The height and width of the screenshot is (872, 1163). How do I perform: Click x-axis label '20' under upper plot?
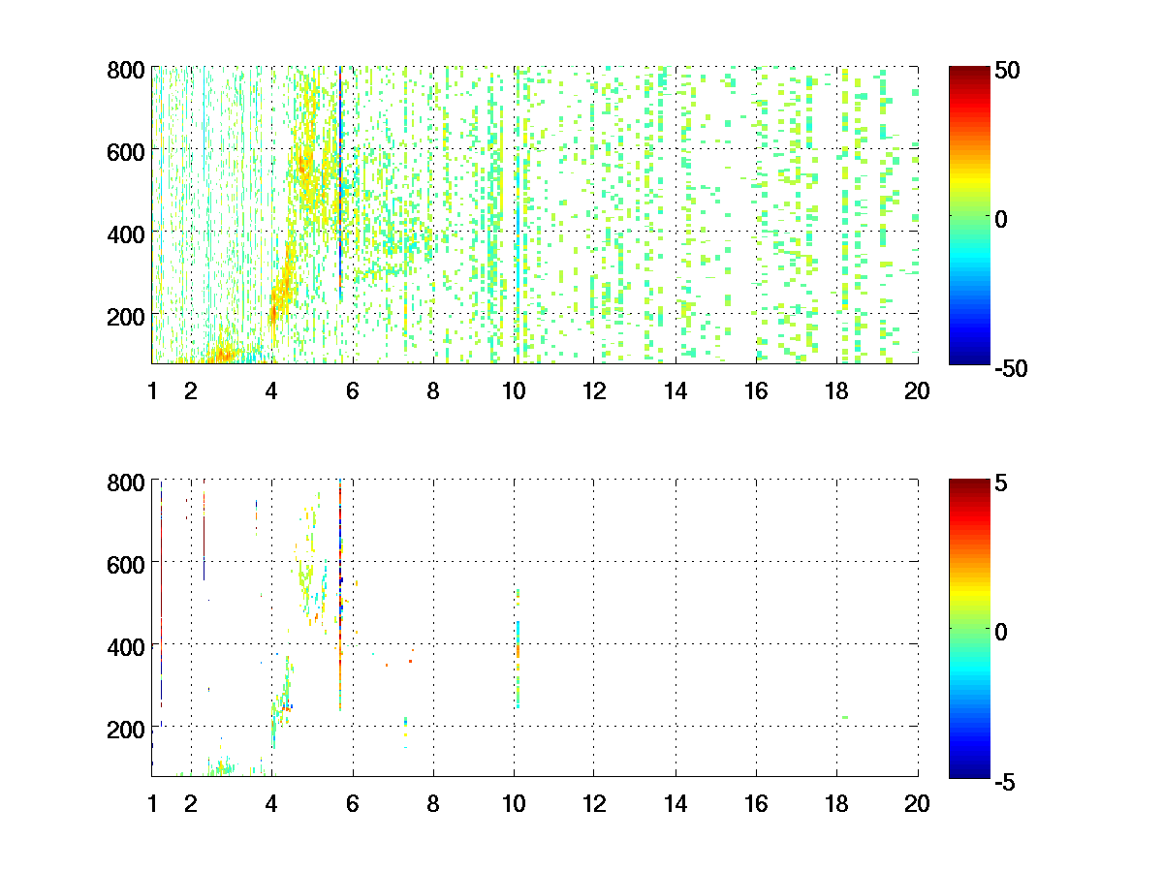click(917, 390)
